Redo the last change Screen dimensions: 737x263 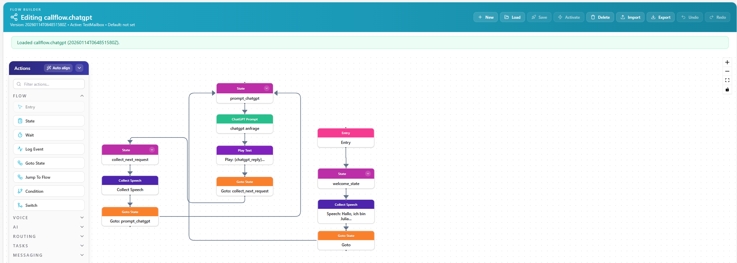click(718, 17)
